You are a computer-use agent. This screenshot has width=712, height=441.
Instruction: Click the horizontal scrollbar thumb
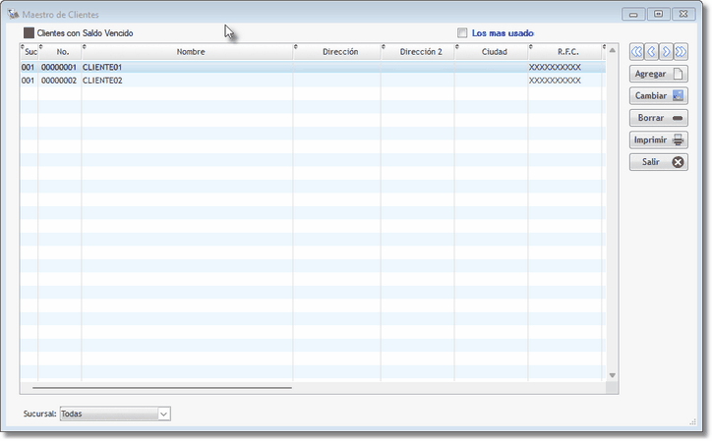pos(162,388)
